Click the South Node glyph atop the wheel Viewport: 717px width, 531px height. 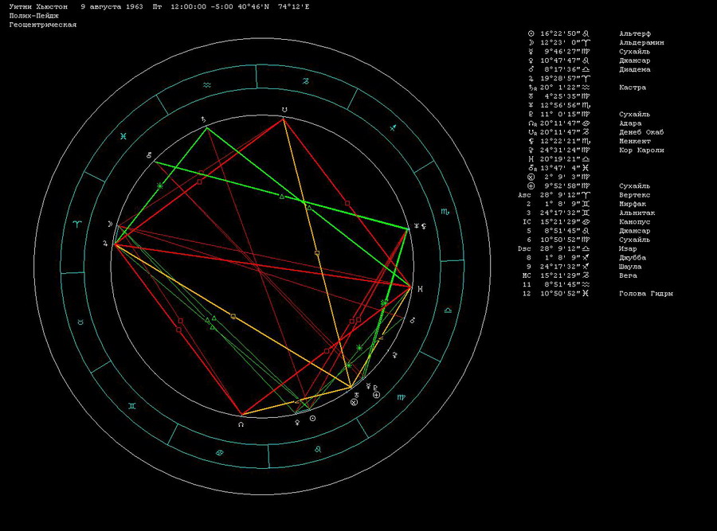tap(284, 110)
